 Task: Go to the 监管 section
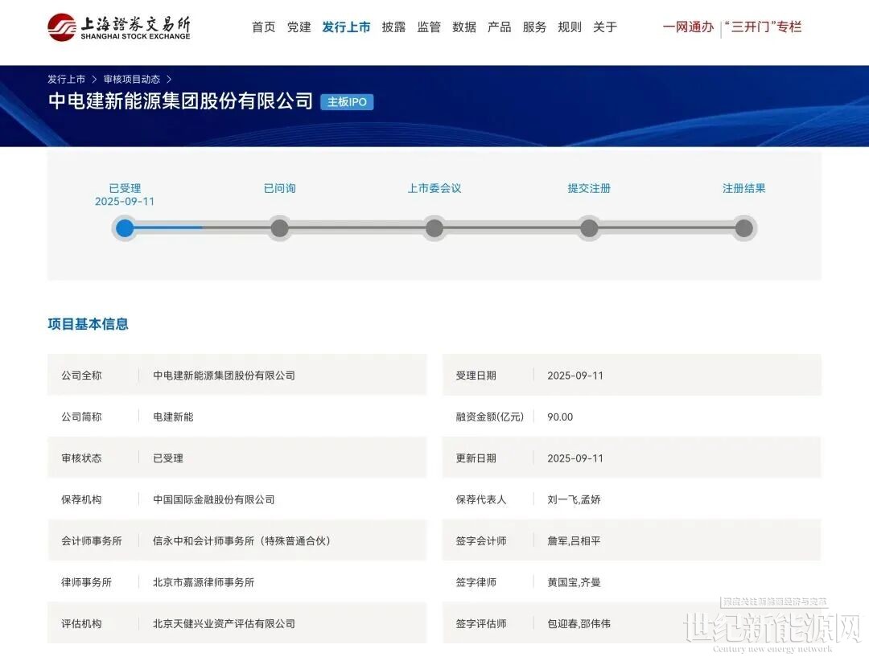tap(429, 27)
